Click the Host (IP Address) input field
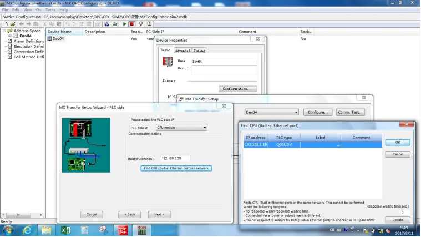Viewport: 421px width, 237px height. [175, 159]
